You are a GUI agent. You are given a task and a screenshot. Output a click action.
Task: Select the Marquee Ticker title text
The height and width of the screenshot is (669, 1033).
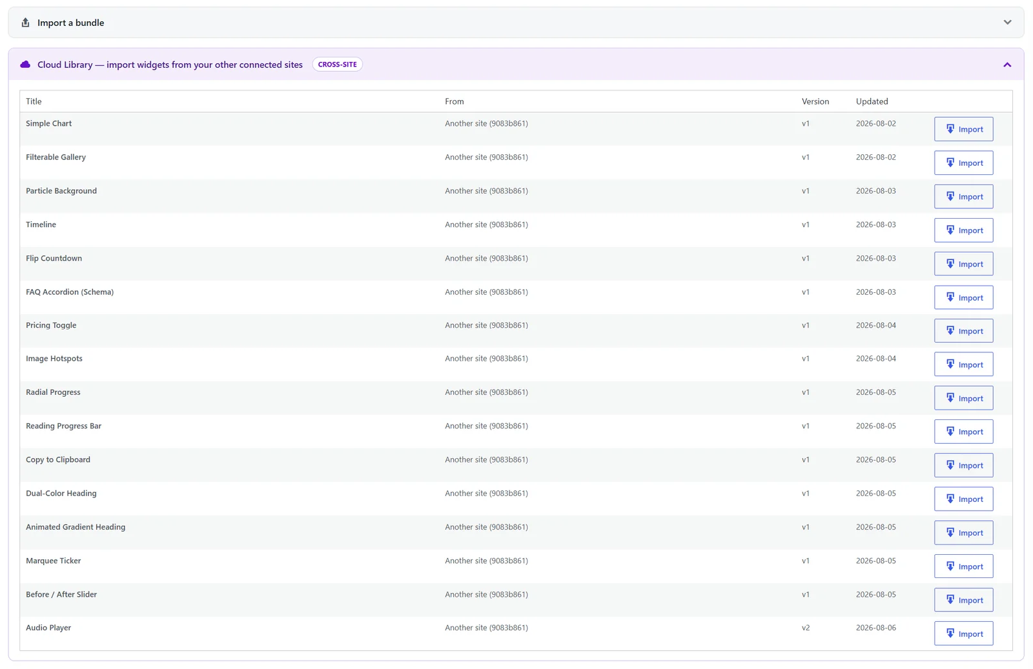point(54,561)
